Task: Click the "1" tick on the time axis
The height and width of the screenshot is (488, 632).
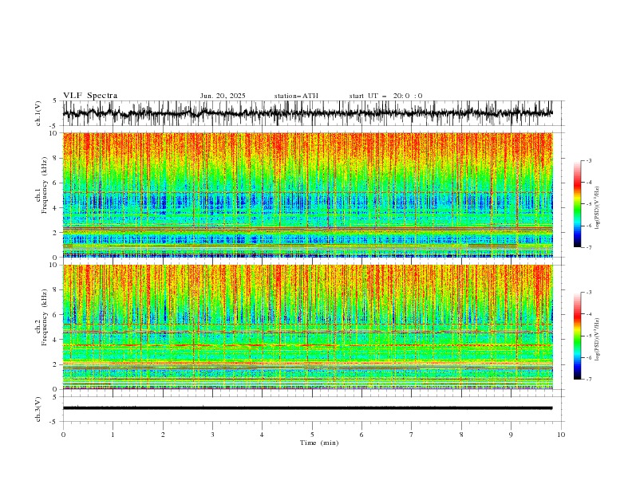Action: click(x=113, y=435)
